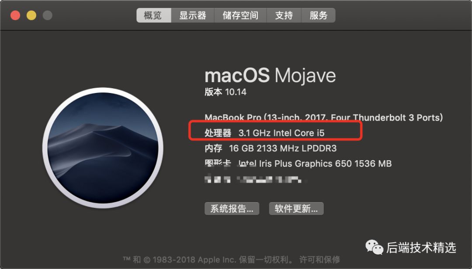Screen dimensions: 472x269
Task: Click the blurred serial number line
Action: click(x=255, y=179)
